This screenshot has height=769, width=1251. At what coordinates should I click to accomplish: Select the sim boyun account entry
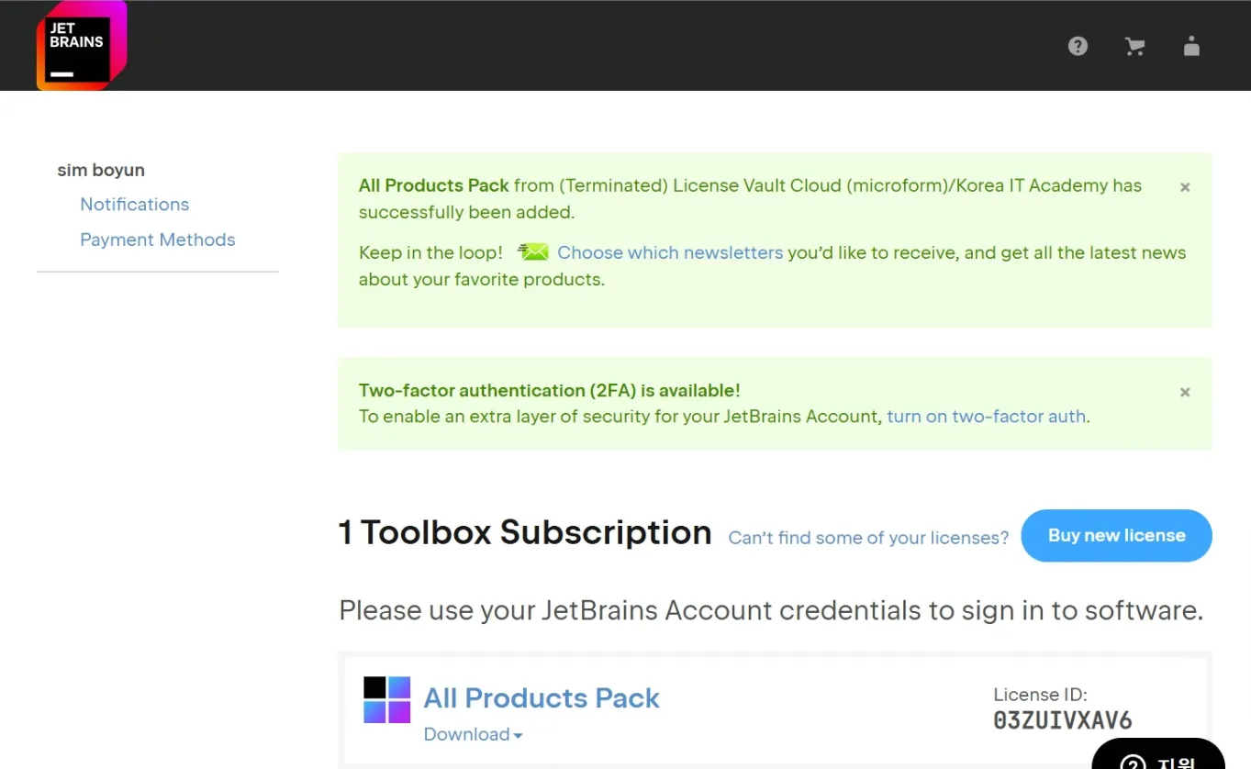101,170
